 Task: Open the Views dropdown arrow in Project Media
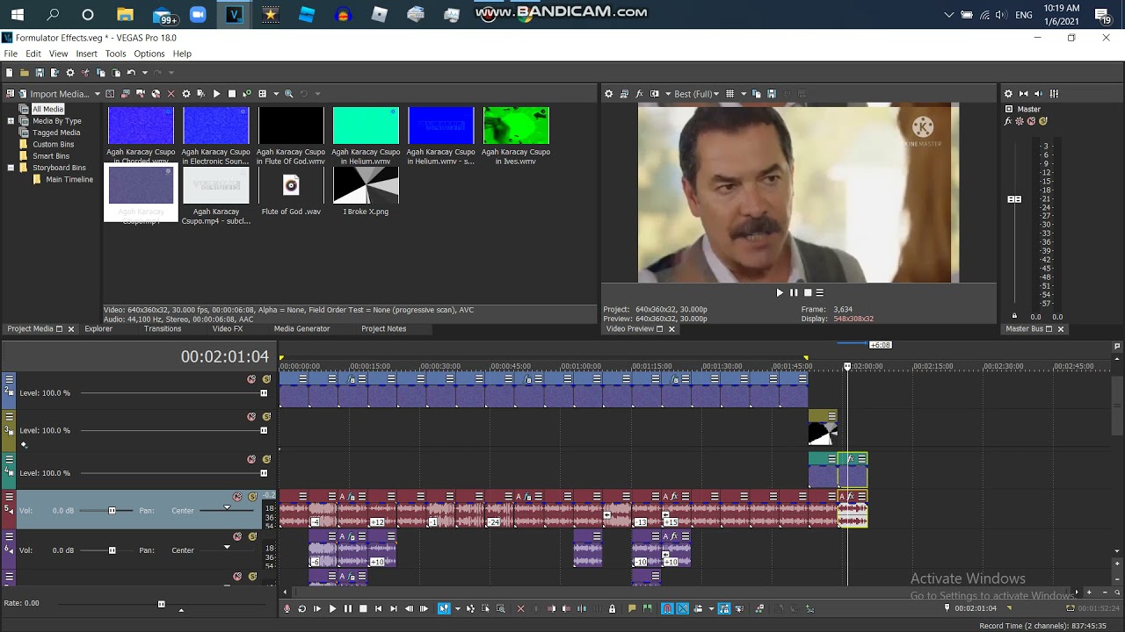coord(275,94)
